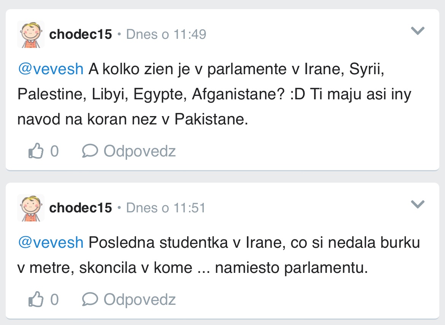Click Odpovedz text under the 11:51 comment
Image resolution: width=445 pixels, height=325 pixels.
coord(140,300)
